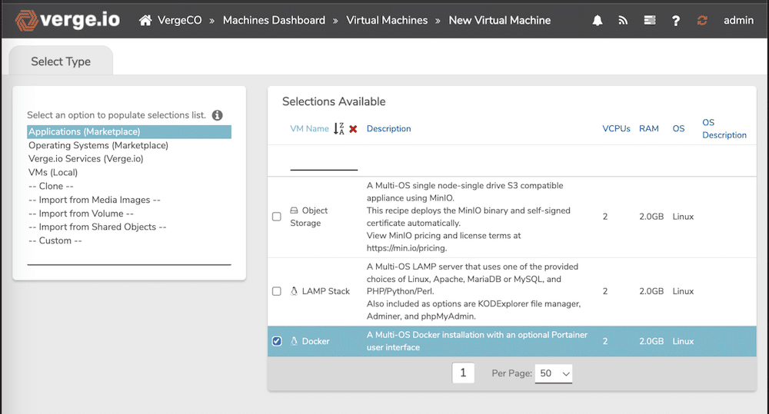Select VMs (Local) option
Screen dimensions: 769x414
(129, 173)
